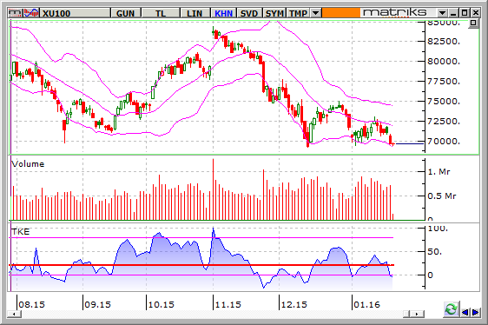Click the 08.15 date label

point(32,304)
